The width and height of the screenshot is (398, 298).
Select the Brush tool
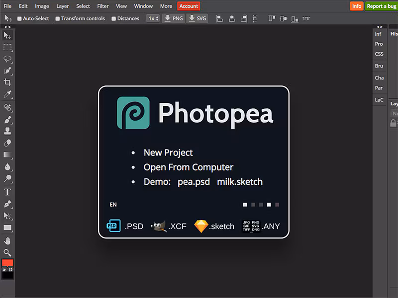coord(7,119)
